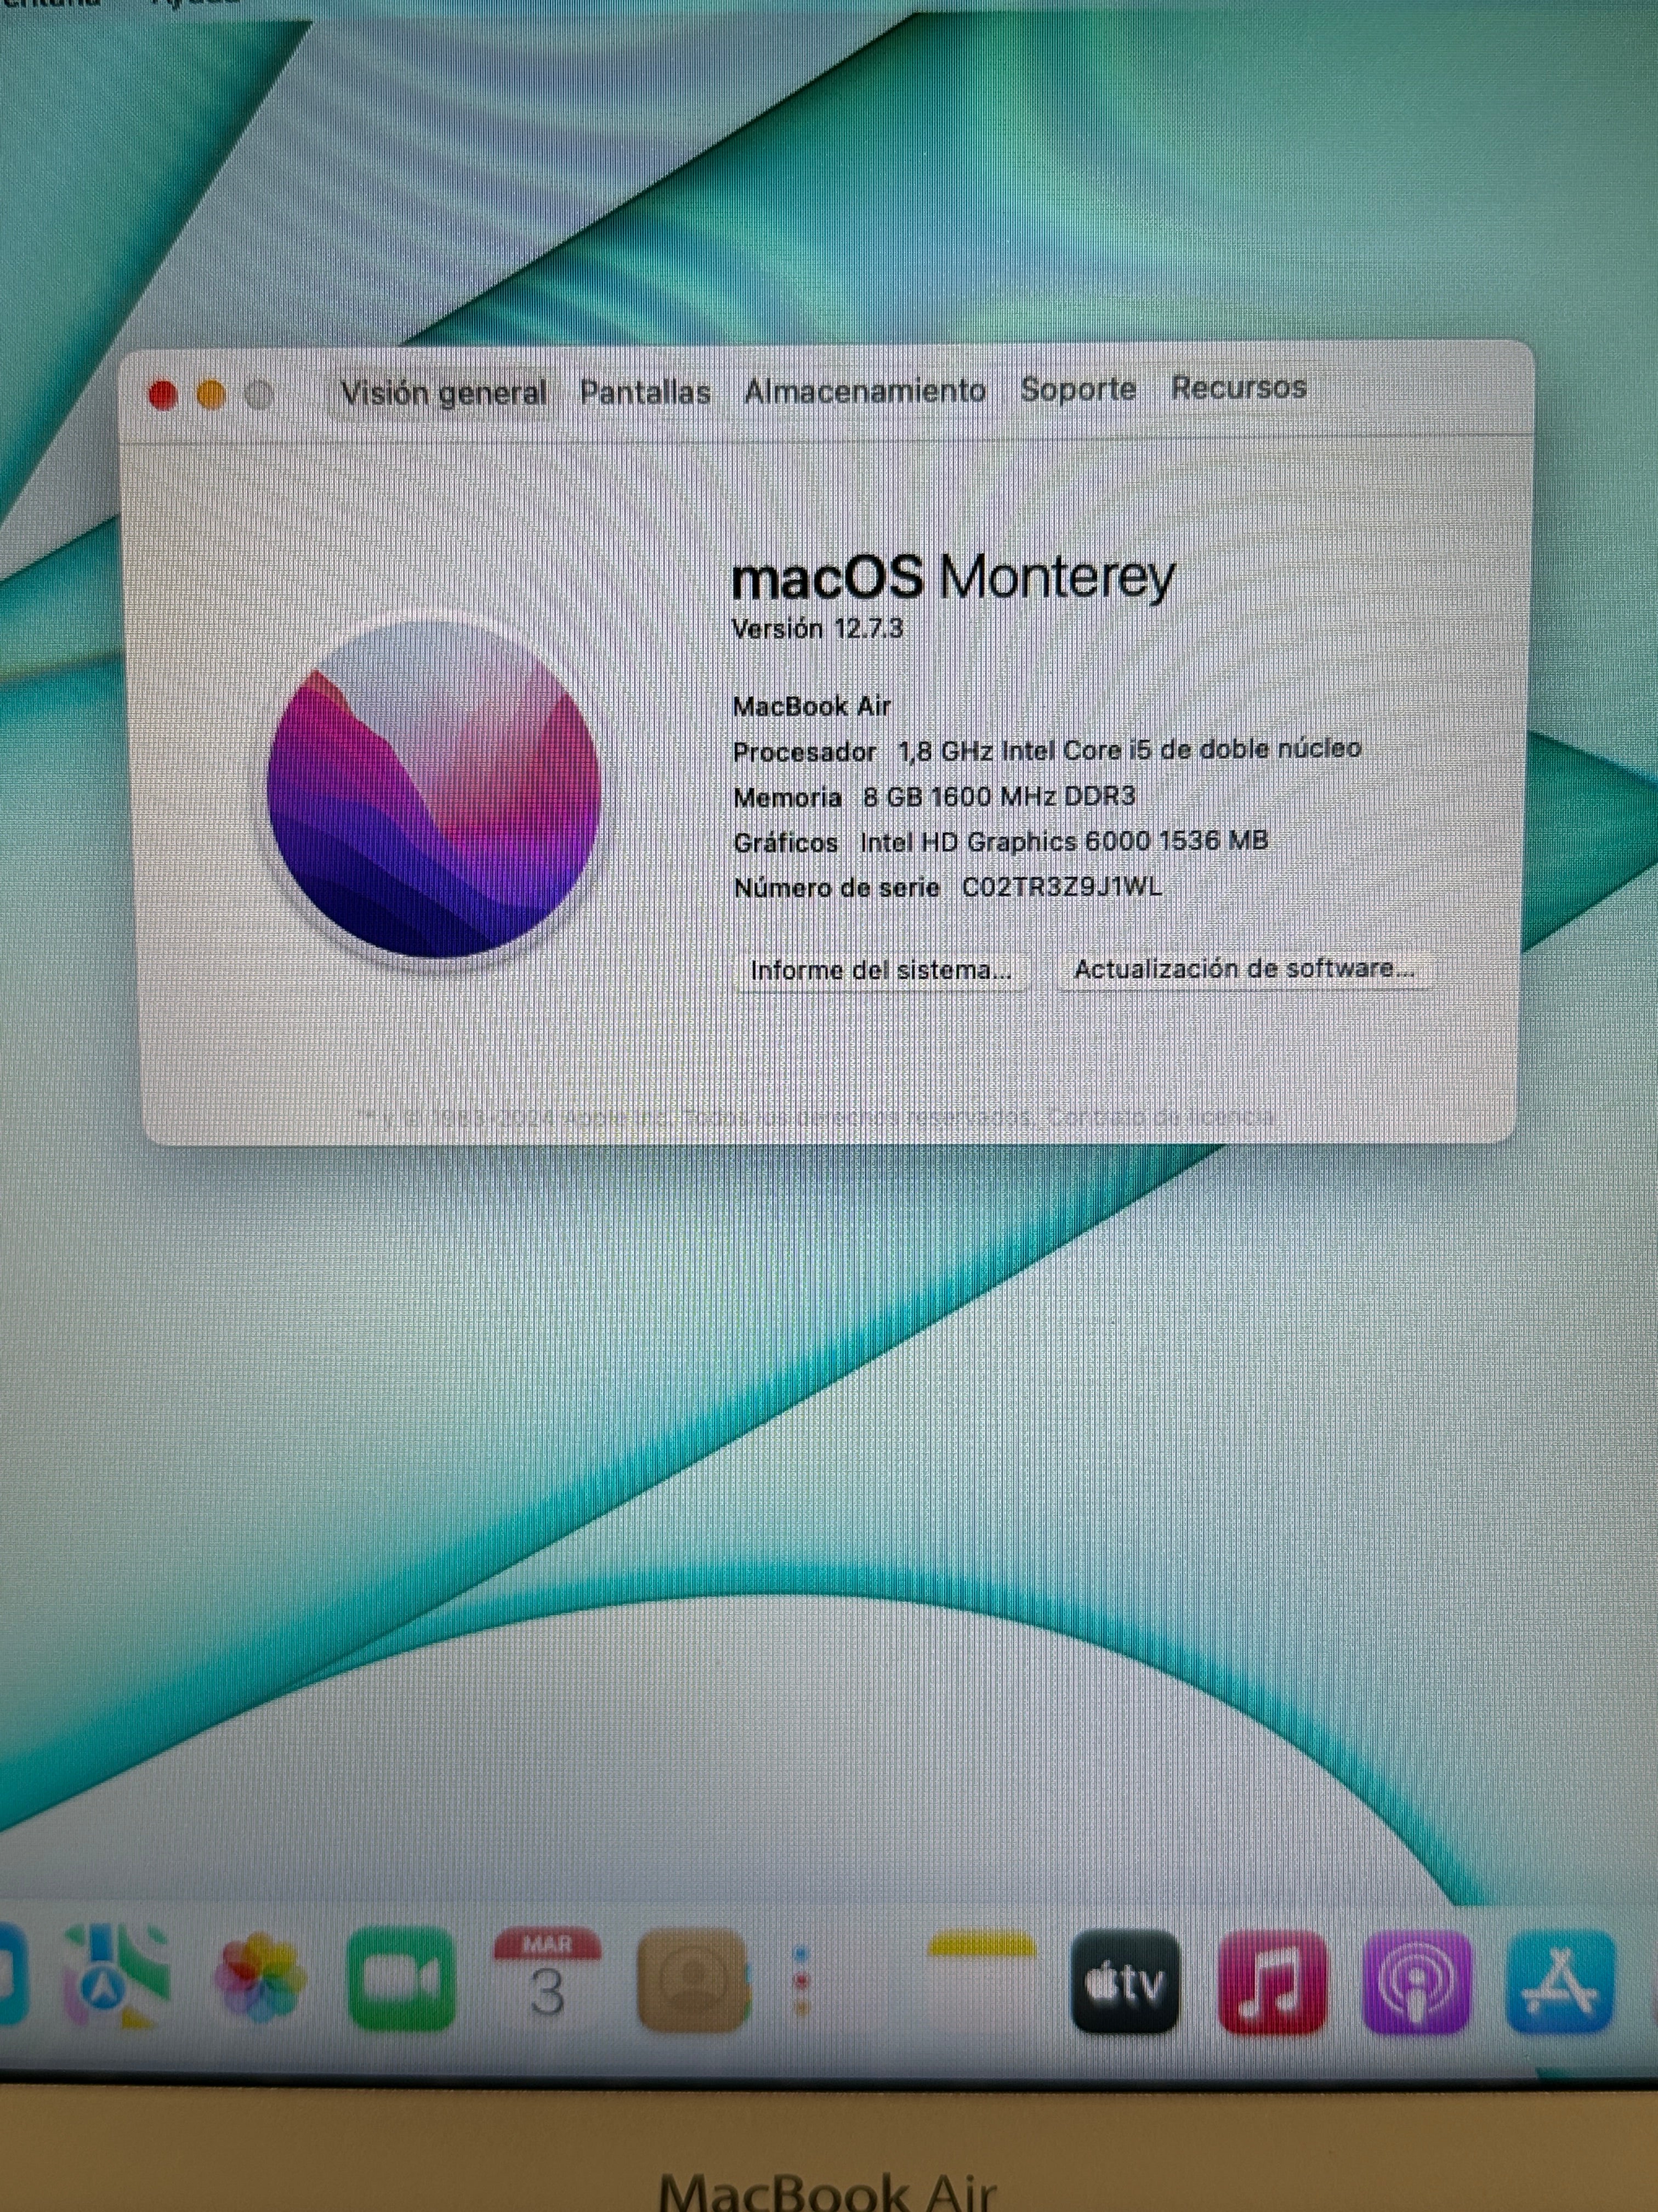Click the Memoria label
This screenshot has height=2212, width=1658.
tap(787, 797)
